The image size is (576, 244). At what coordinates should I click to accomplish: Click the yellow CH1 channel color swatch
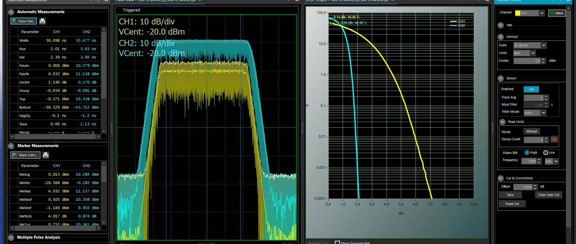click(x=517, y=13)
